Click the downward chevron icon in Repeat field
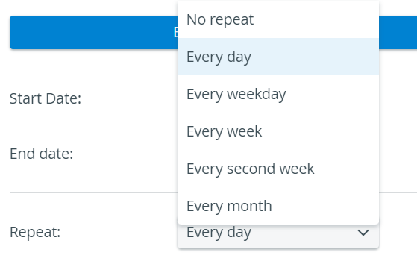Viewport: 417px width, 276px height. pos(363,233)
